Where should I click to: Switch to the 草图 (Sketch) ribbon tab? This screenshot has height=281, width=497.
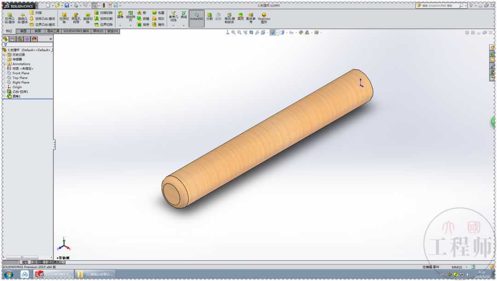pyautogui.click(x=23, y=31)
